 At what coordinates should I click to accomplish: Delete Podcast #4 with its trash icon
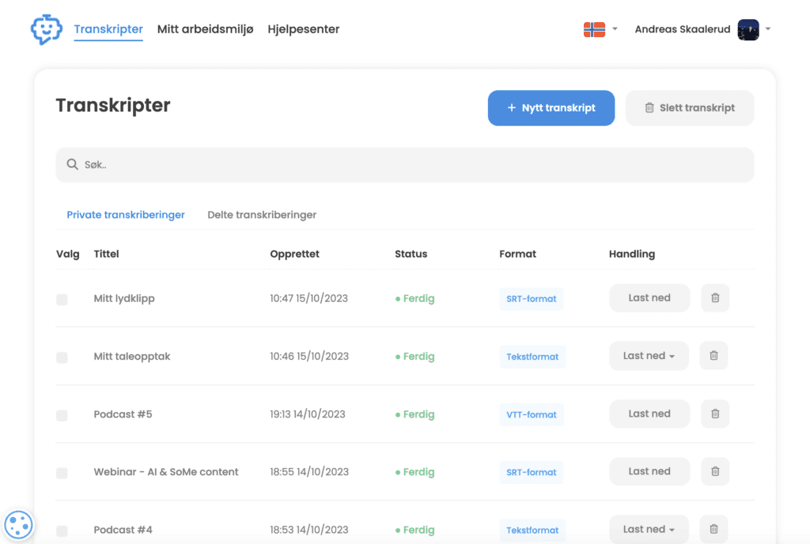tap(713, 529)
